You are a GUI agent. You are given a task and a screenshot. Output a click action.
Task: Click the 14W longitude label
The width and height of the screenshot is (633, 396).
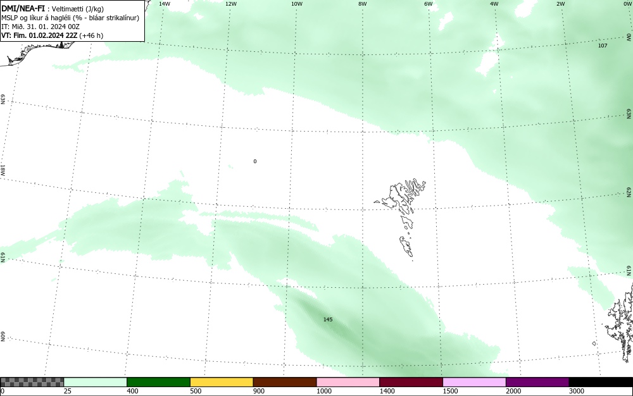(x=165, y=4)
